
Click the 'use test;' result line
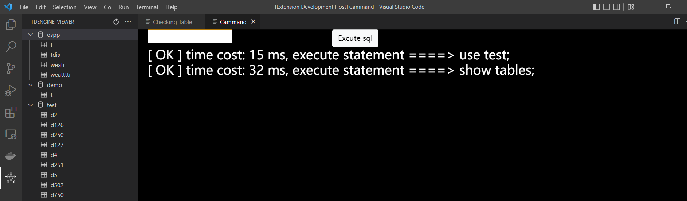(x=329, y=55)
